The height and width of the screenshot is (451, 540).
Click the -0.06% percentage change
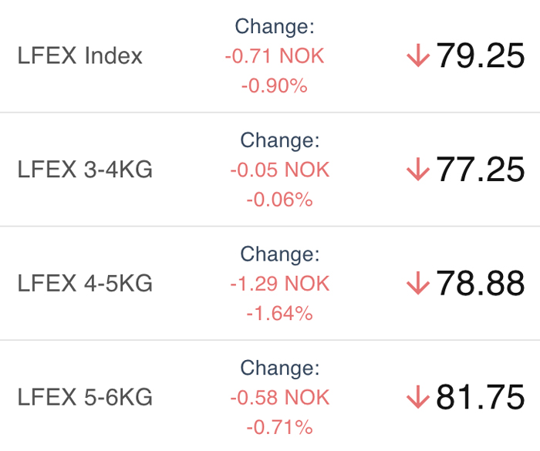point(279,200)
